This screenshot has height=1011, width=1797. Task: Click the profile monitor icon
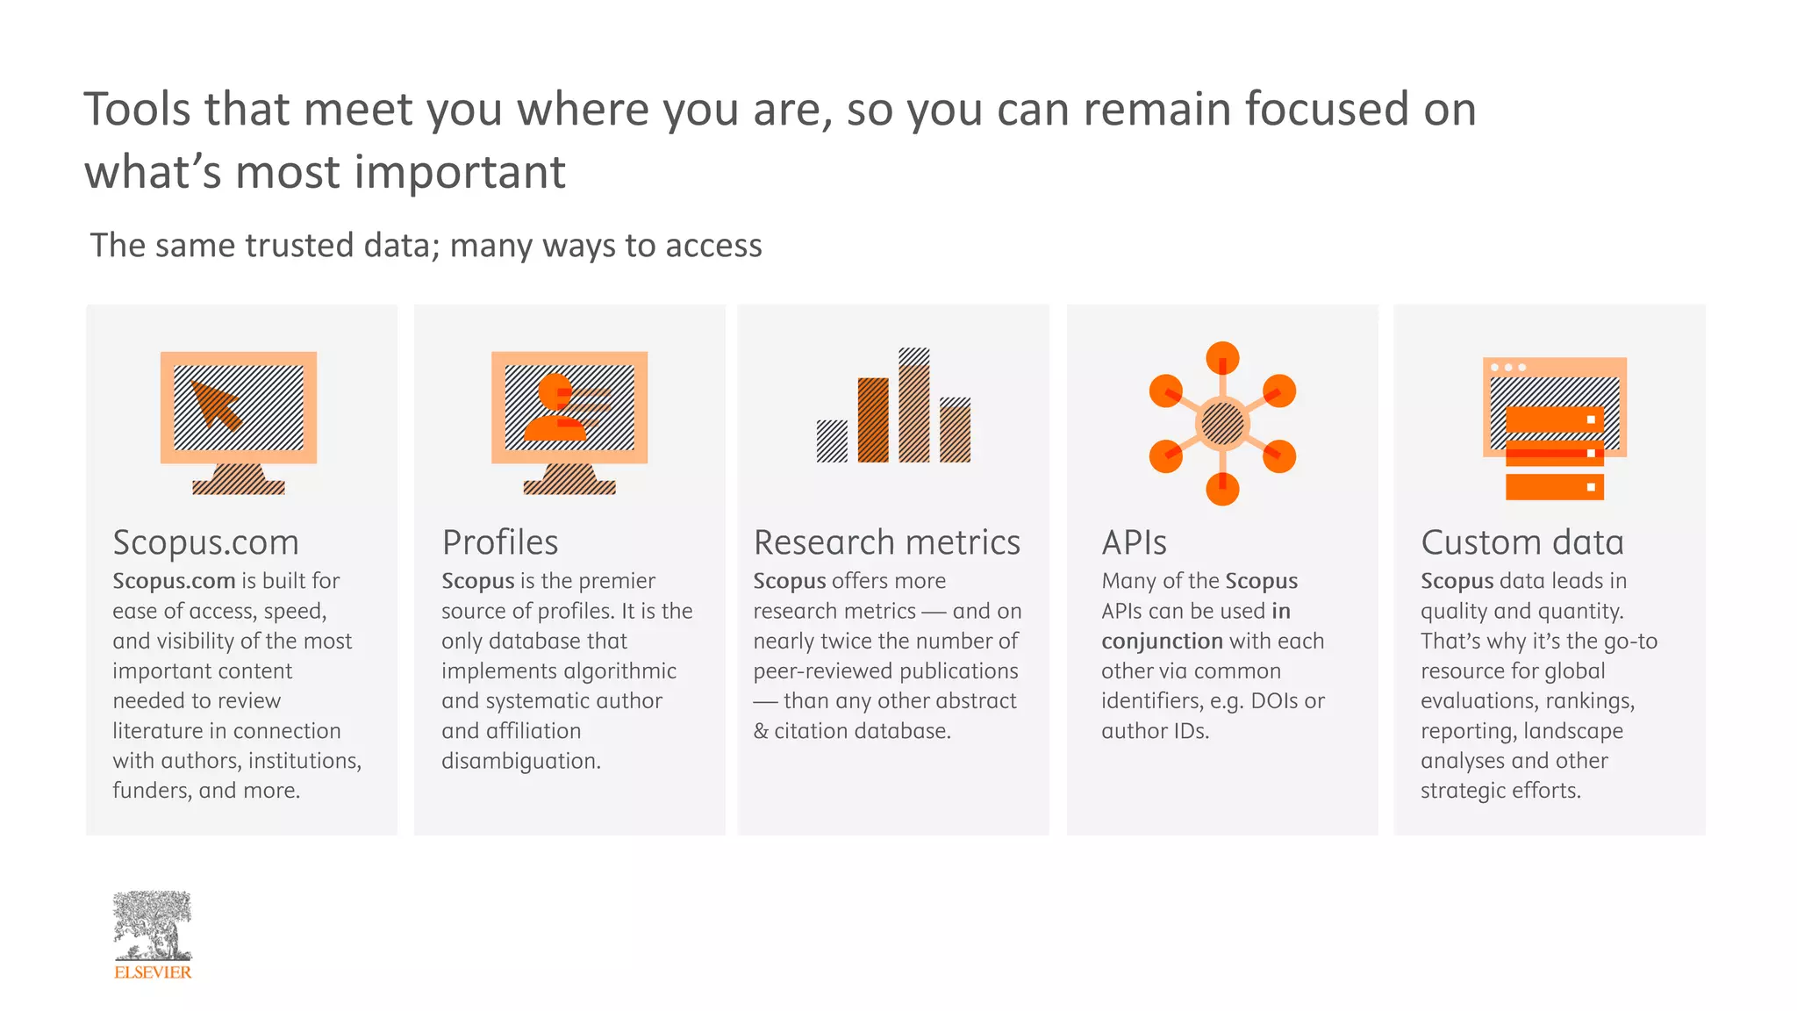pos(569,422)
